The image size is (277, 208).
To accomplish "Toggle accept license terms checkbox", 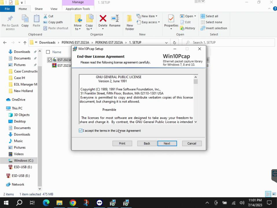I will click(x=81, y=131).
